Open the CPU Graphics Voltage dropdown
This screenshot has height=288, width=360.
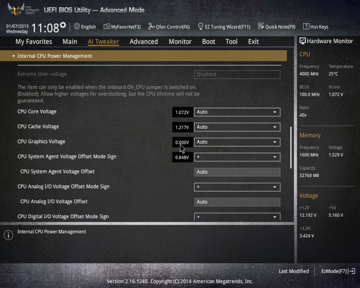click(237, 142)
